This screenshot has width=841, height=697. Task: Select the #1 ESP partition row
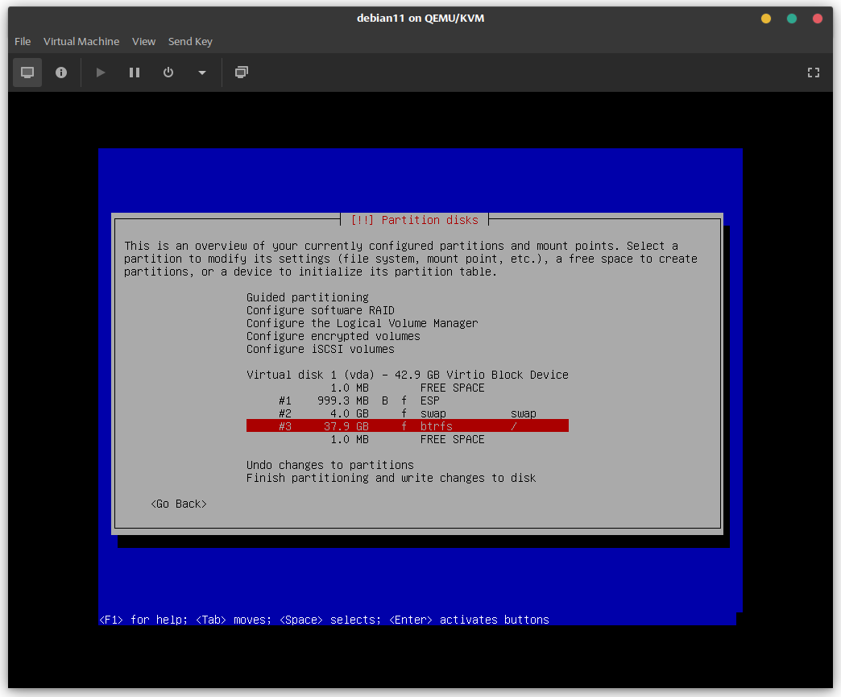(407, 400)
